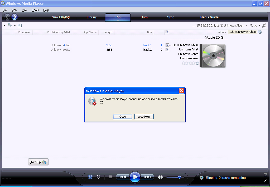Sort by the Album column header
270x187 pixels.
click(222, 32)
